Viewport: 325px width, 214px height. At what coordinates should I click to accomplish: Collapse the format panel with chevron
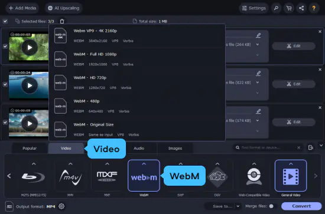tap(321, 146)
